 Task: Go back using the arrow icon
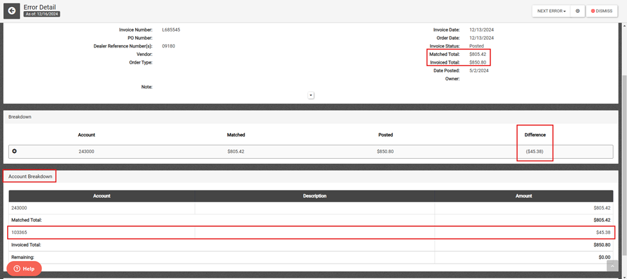pyautogui.click(x=12, y=11)
